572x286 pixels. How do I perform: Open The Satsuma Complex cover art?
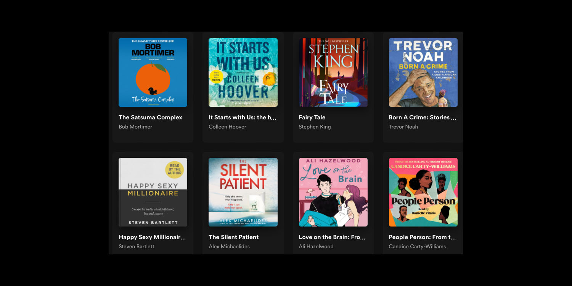(153, 72)
